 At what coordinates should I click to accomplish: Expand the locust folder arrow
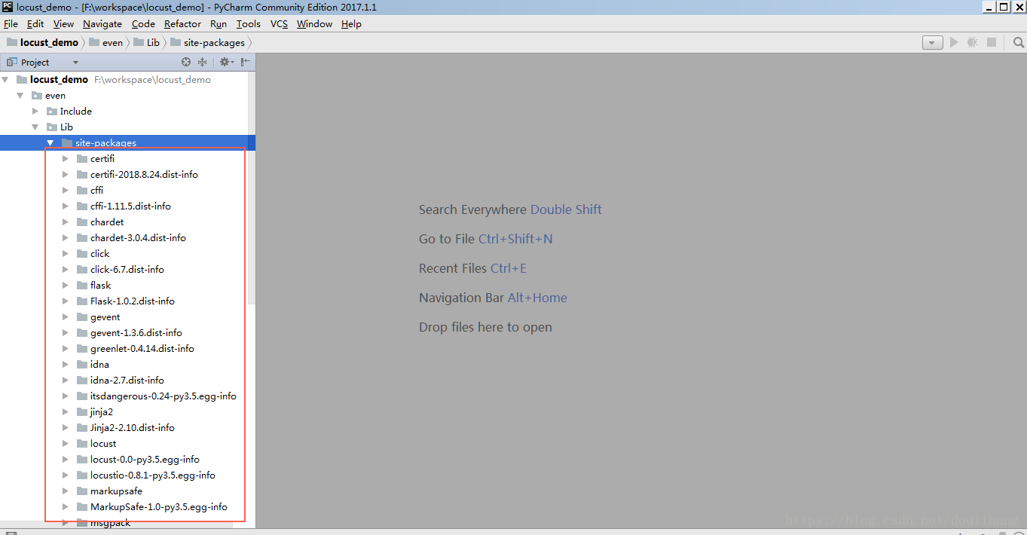pos(66,444)
